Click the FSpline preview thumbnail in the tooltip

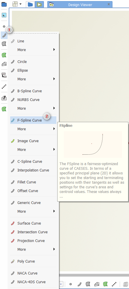tap(93, 144)
